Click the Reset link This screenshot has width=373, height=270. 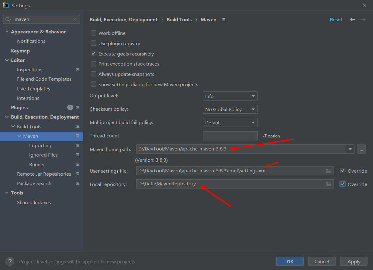tap(336, 19)
